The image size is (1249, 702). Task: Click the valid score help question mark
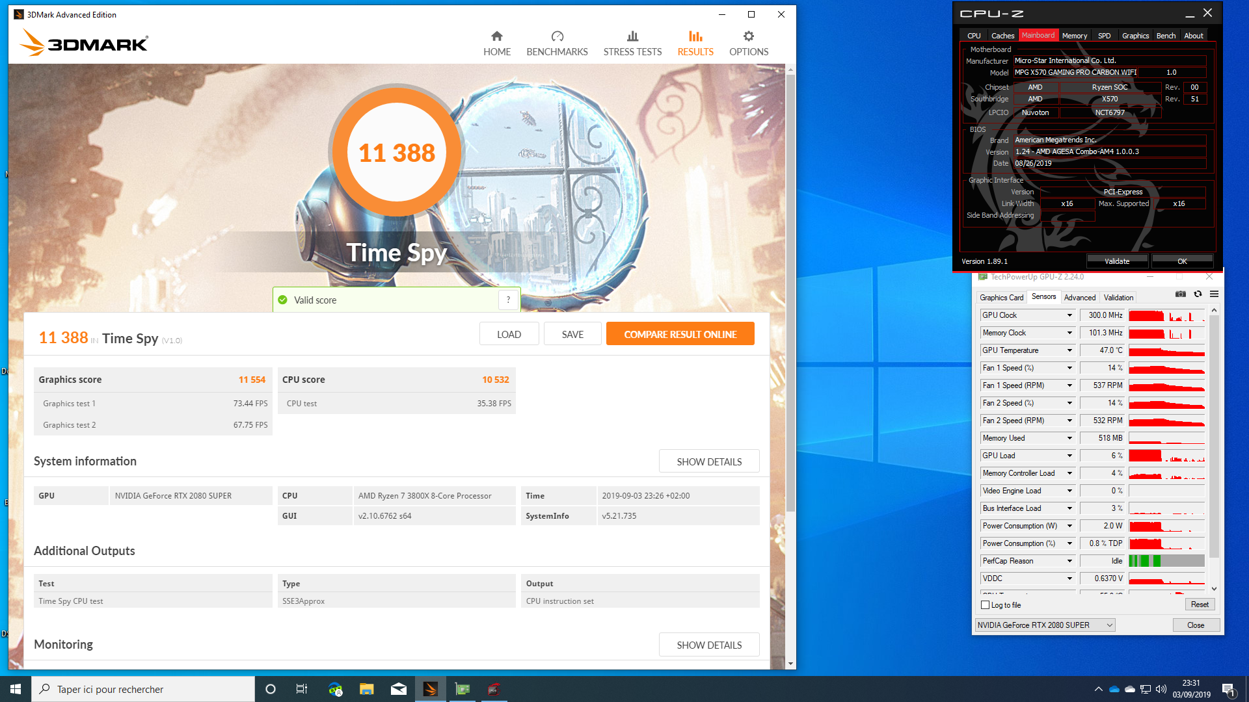pos(508,300)
